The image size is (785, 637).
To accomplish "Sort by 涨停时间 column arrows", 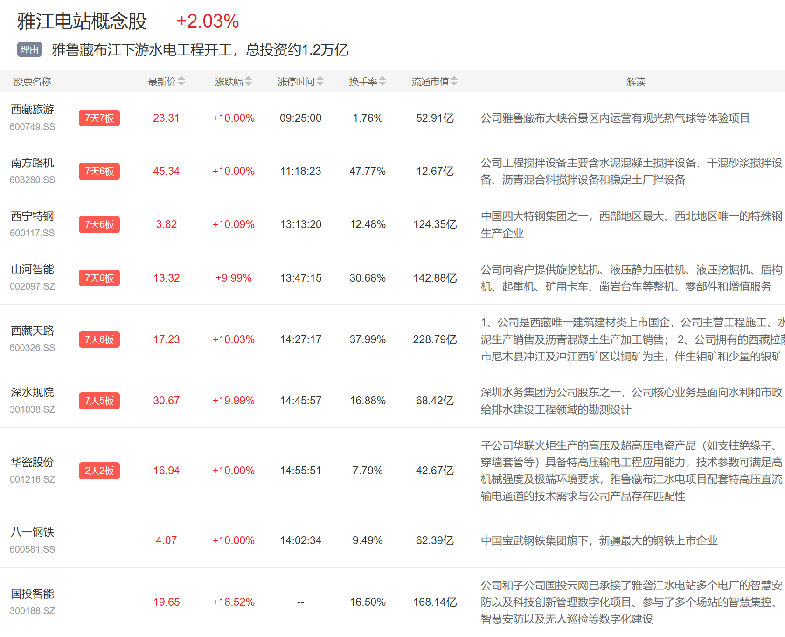I will pos(320,82).
